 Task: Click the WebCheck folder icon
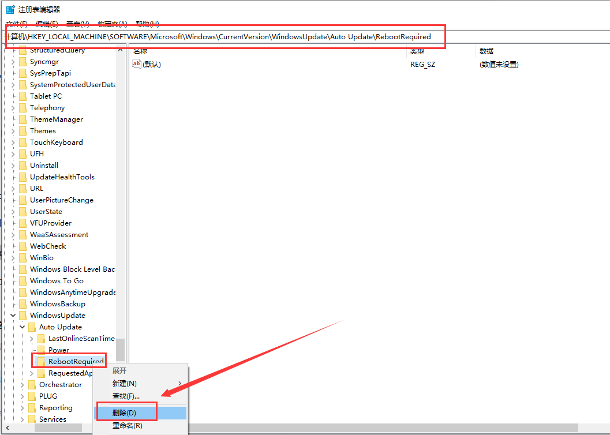tap(23, 246)
